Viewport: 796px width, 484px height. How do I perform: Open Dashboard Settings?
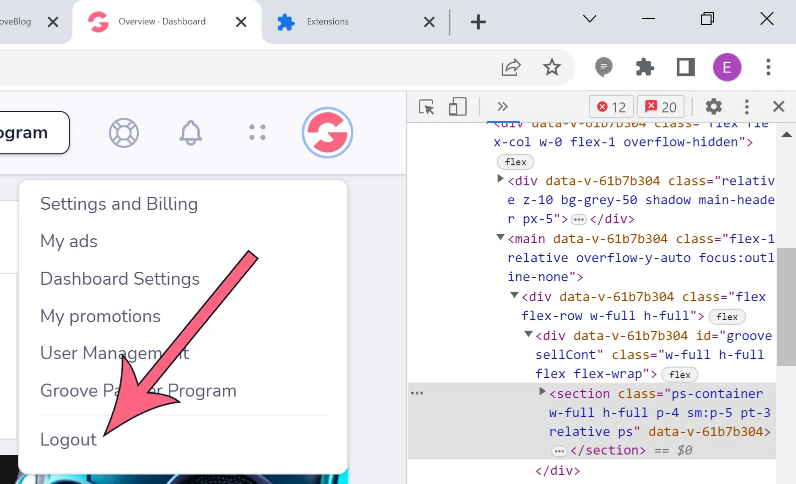pos(120,279)
